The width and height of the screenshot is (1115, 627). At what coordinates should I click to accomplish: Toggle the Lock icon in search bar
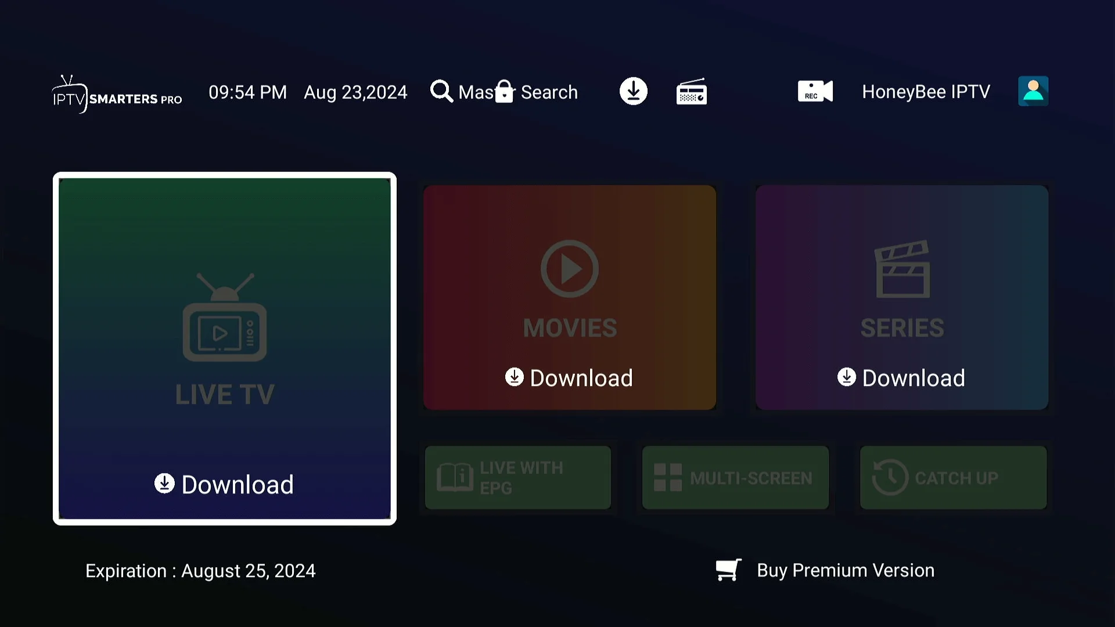coord(505,92)
